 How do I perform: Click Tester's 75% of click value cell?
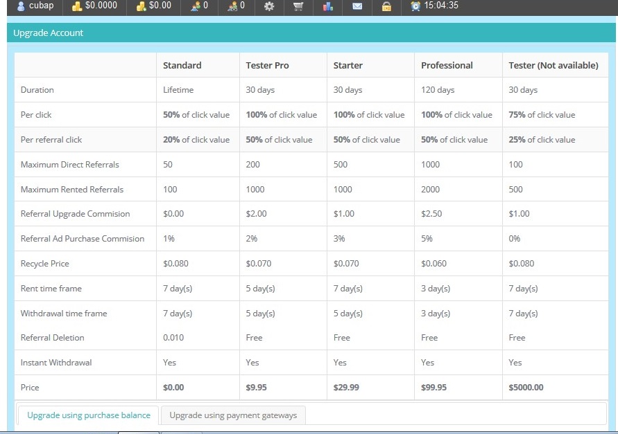542,114
